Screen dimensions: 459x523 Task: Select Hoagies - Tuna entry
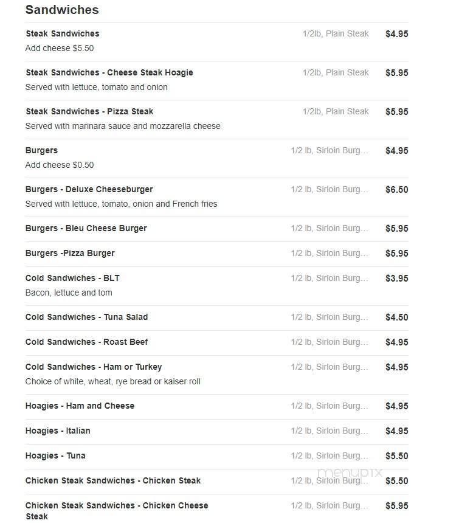55,455
